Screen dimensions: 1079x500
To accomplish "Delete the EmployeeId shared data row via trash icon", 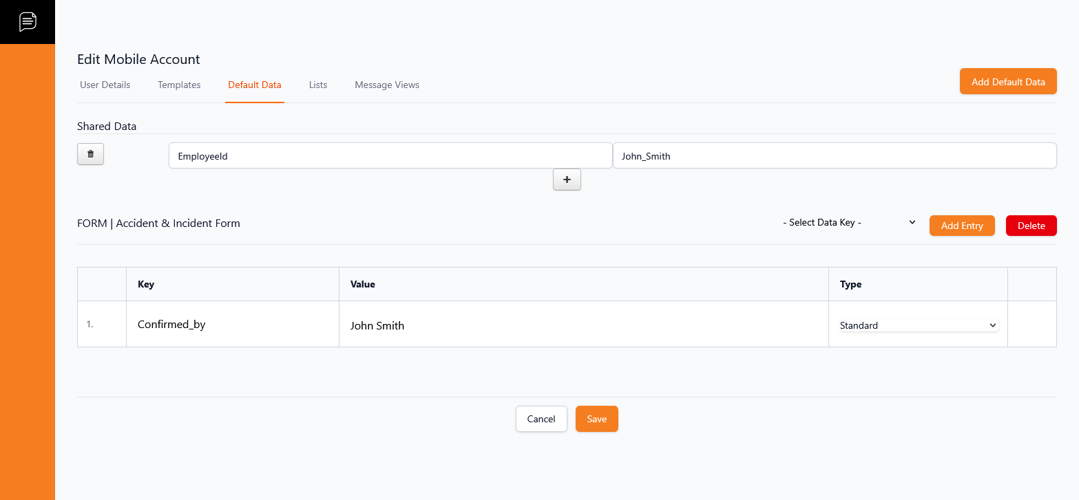I will [x=90, y=154].
